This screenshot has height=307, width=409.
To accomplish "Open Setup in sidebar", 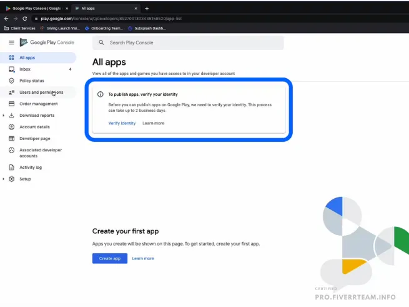I will click(38, 179).
